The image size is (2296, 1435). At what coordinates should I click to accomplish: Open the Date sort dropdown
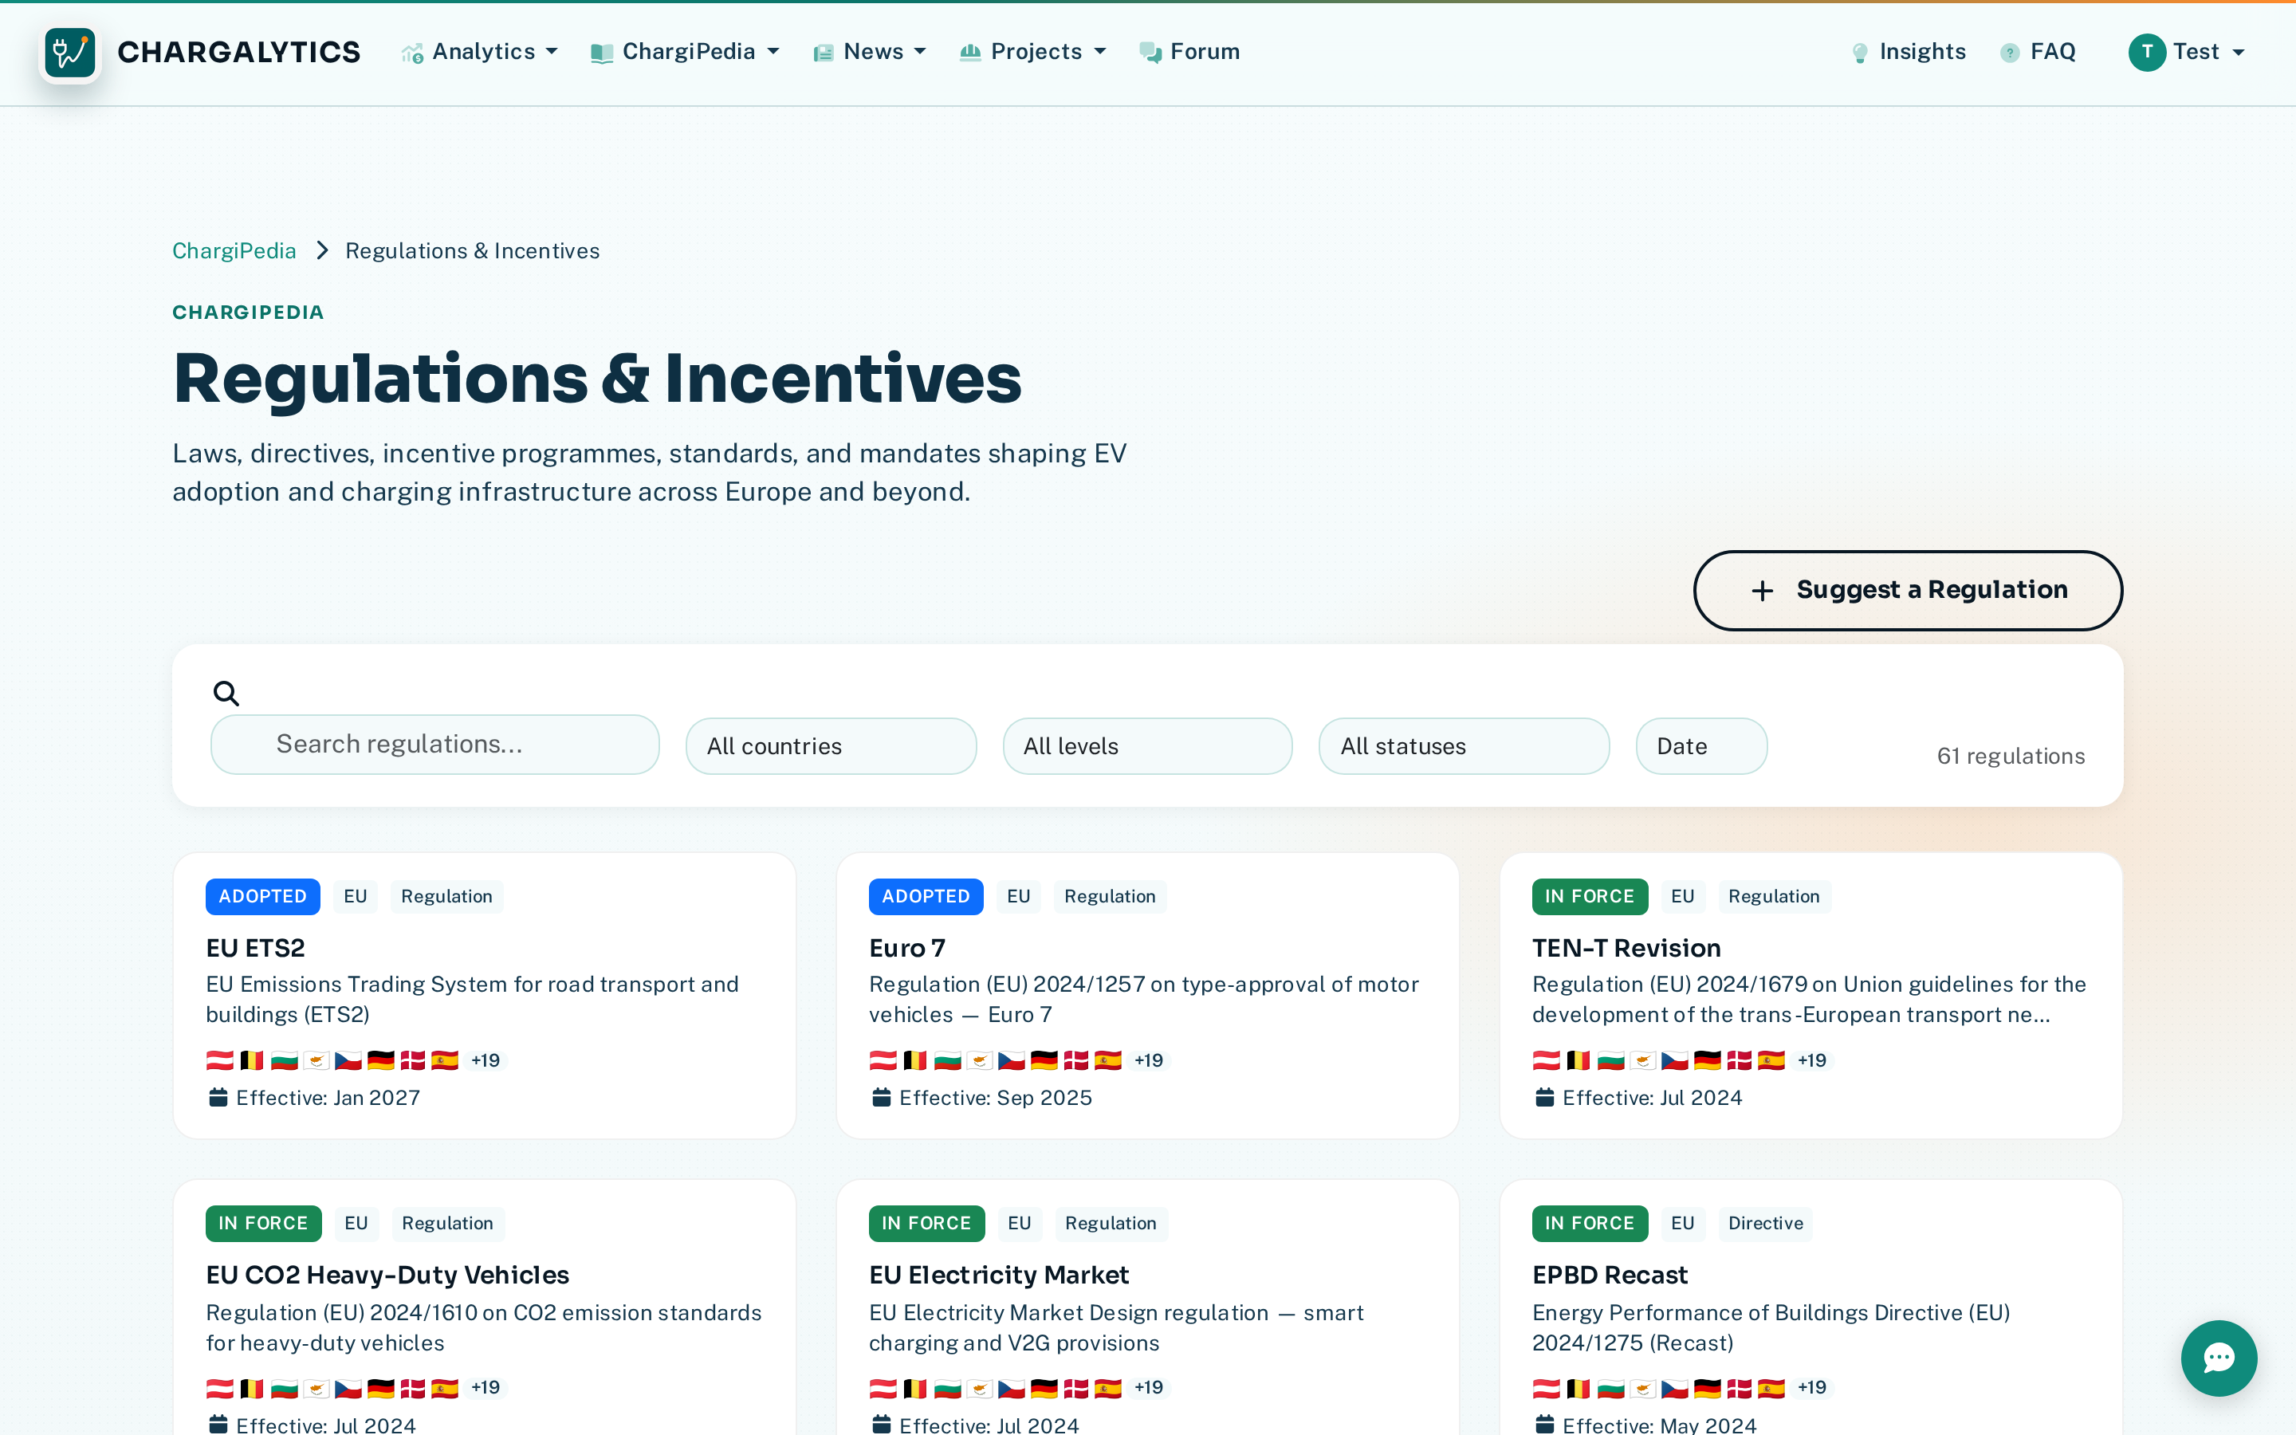click(1701, 746)
